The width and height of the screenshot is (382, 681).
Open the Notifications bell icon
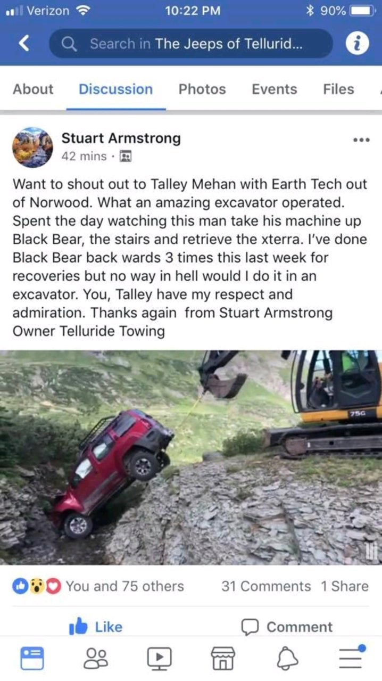point(287,658)
